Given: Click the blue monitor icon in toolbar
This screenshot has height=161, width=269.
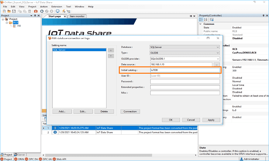Looking at the screenshot, I should point(58,11).
